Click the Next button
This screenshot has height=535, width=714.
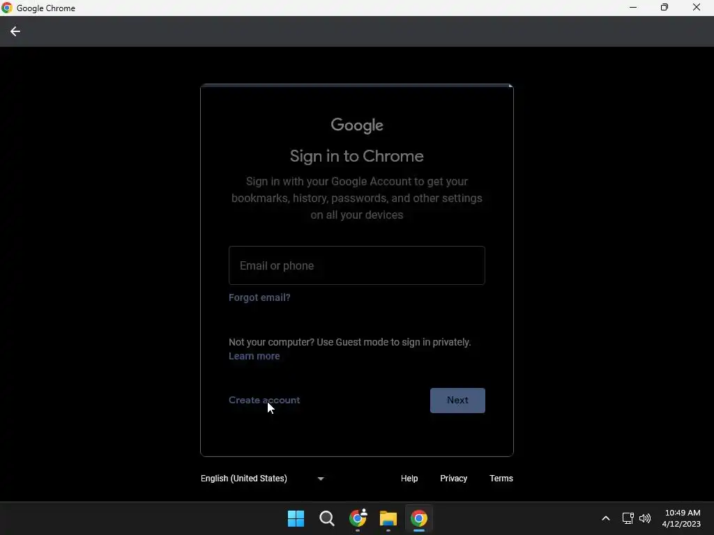tap(457, 401)
